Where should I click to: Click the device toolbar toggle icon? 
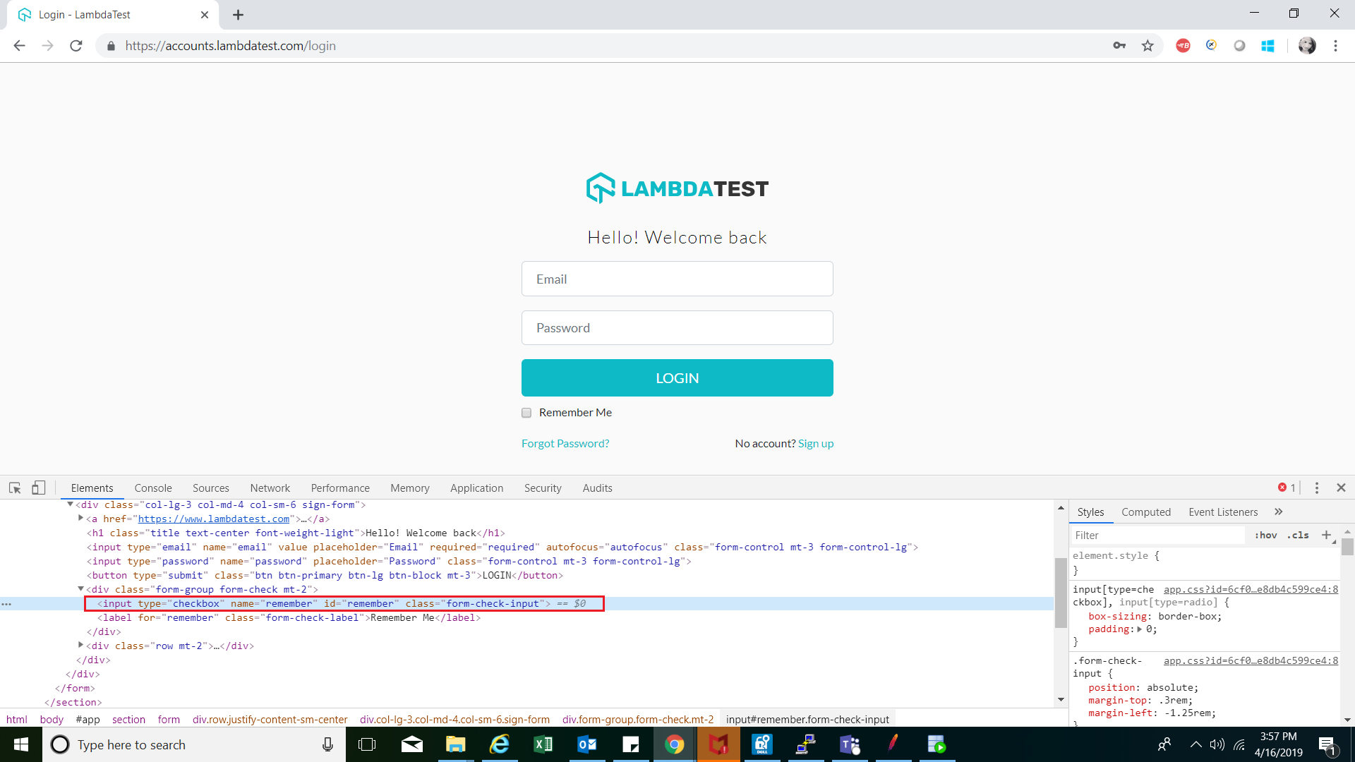[x=37, y=487]
